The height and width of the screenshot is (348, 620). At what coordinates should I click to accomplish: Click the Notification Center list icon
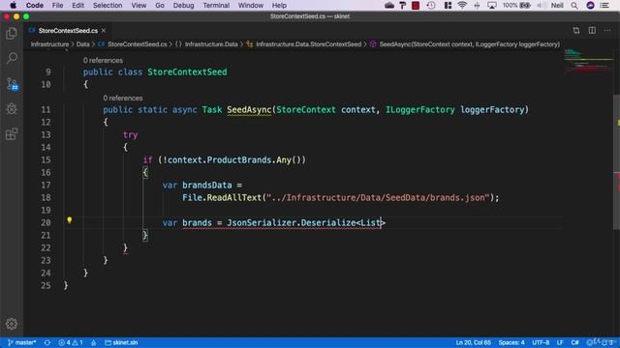(604, 5)
